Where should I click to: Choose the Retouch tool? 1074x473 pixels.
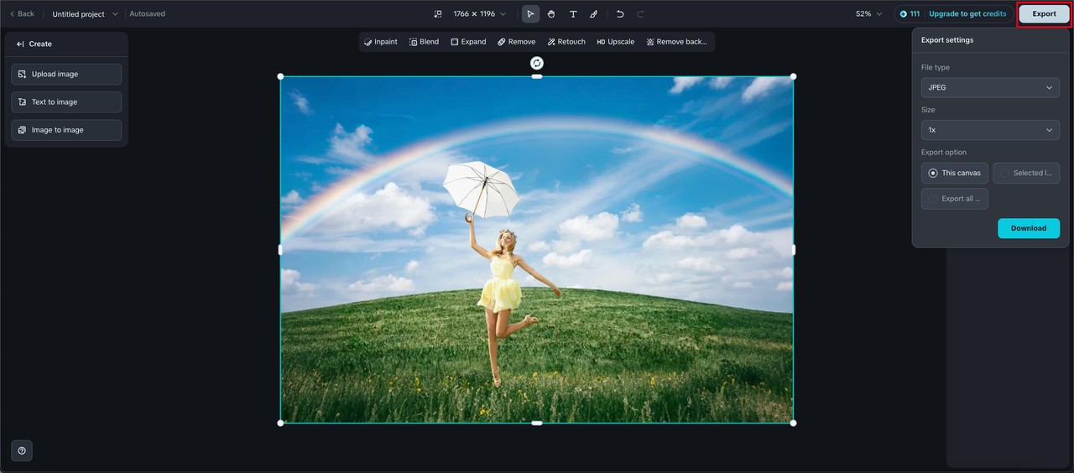pyautogui.click(x=566, y=42)
